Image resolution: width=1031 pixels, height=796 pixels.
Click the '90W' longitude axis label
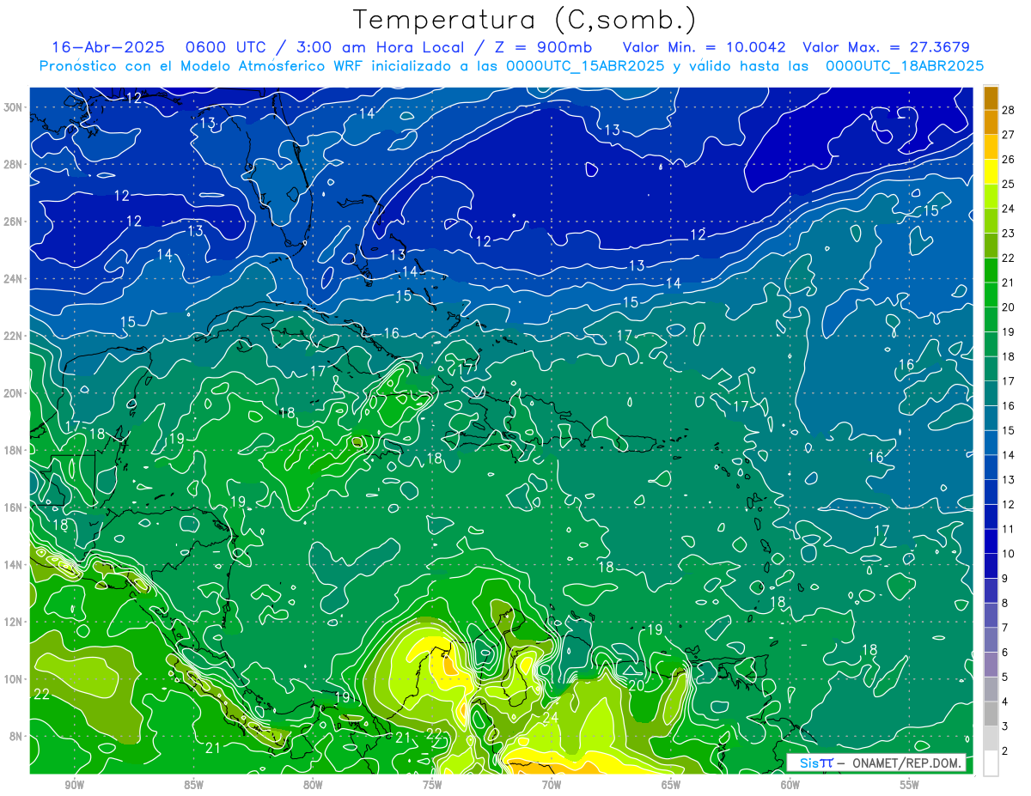[x=75, y=785]
